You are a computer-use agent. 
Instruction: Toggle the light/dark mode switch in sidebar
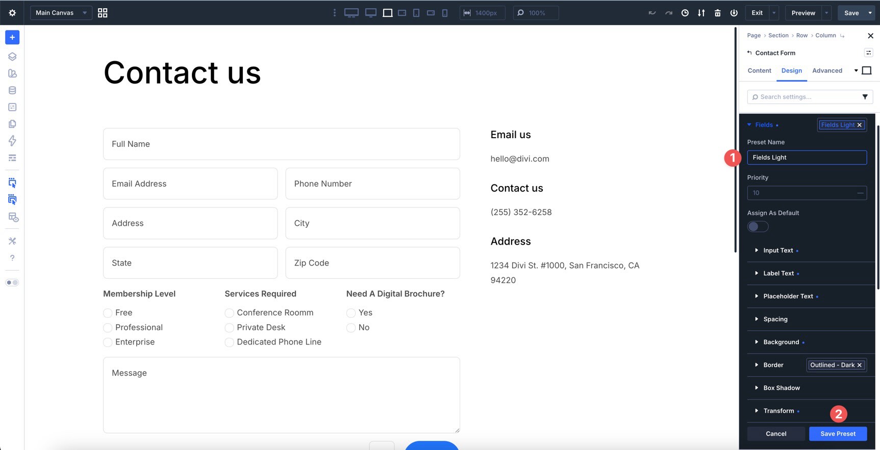12,282
